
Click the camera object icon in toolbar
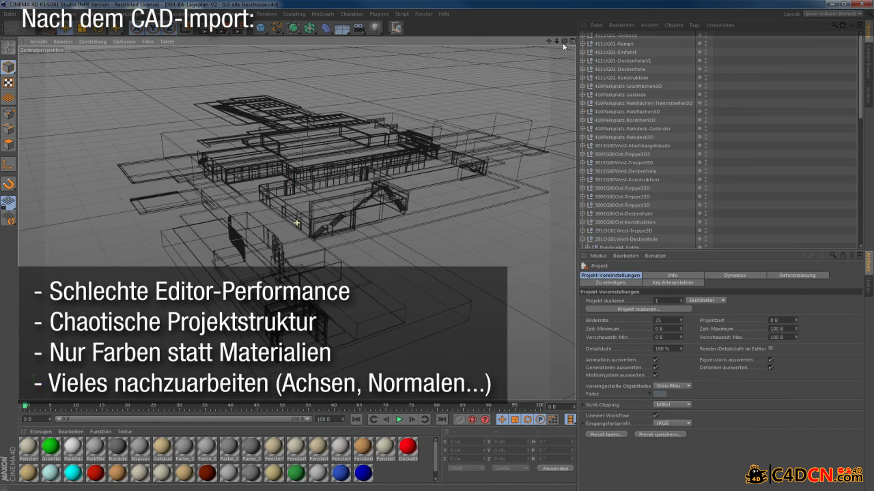(x=359, y=28)
